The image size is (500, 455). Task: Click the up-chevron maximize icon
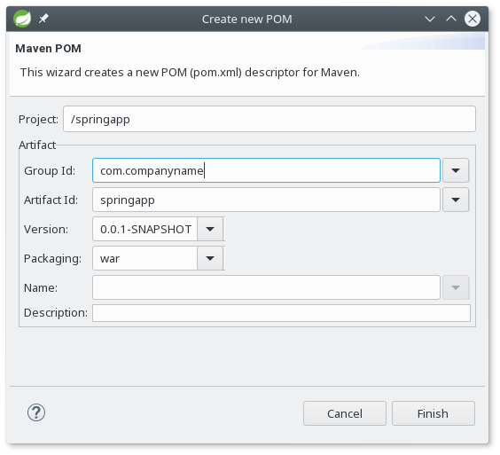451,19
